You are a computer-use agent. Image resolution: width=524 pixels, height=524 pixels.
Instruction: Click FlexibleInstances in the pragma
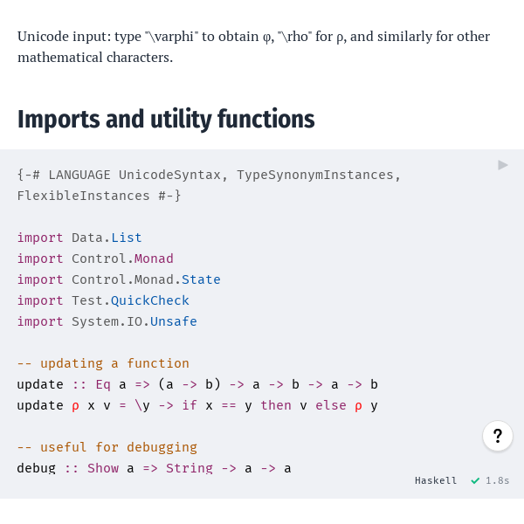[x=84, y=196]
